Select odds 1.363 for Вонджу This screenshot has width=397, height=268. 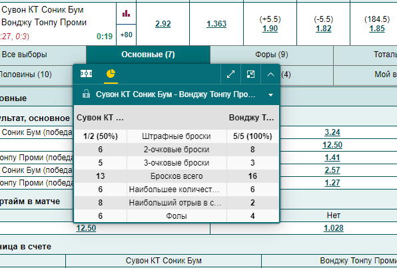216,24
